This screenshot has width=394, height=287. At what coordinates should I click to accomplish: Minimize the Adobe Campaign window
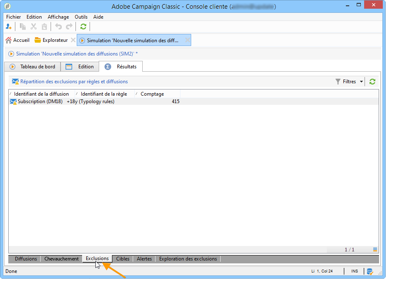(x=348, y=5)
